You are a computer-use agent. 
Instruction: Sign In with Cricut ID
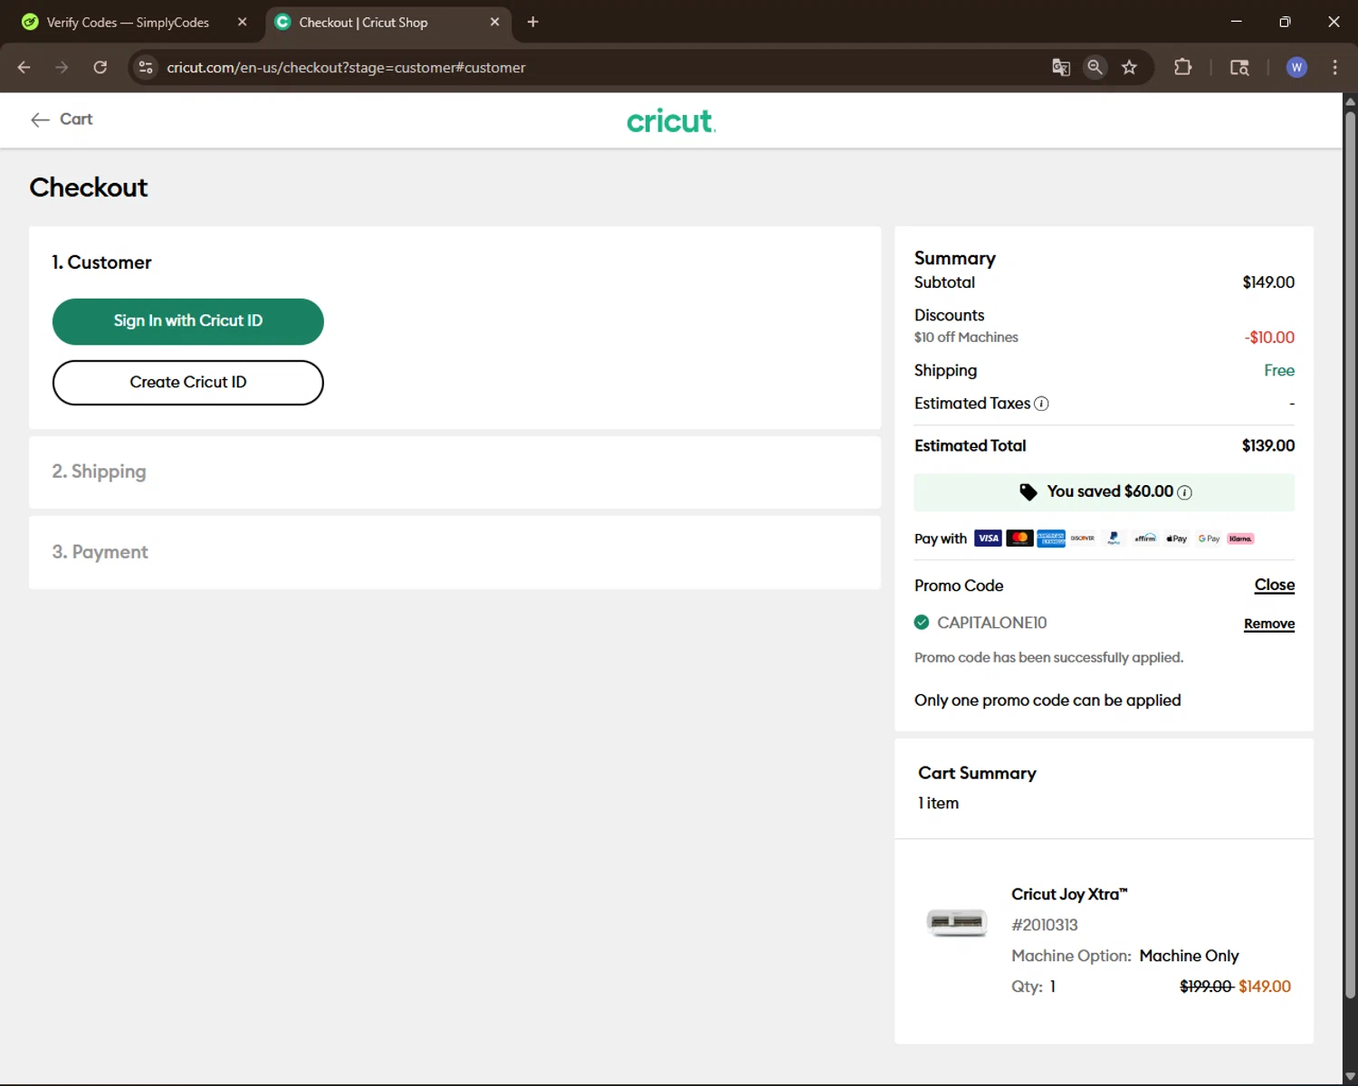[x=188, y=321]
